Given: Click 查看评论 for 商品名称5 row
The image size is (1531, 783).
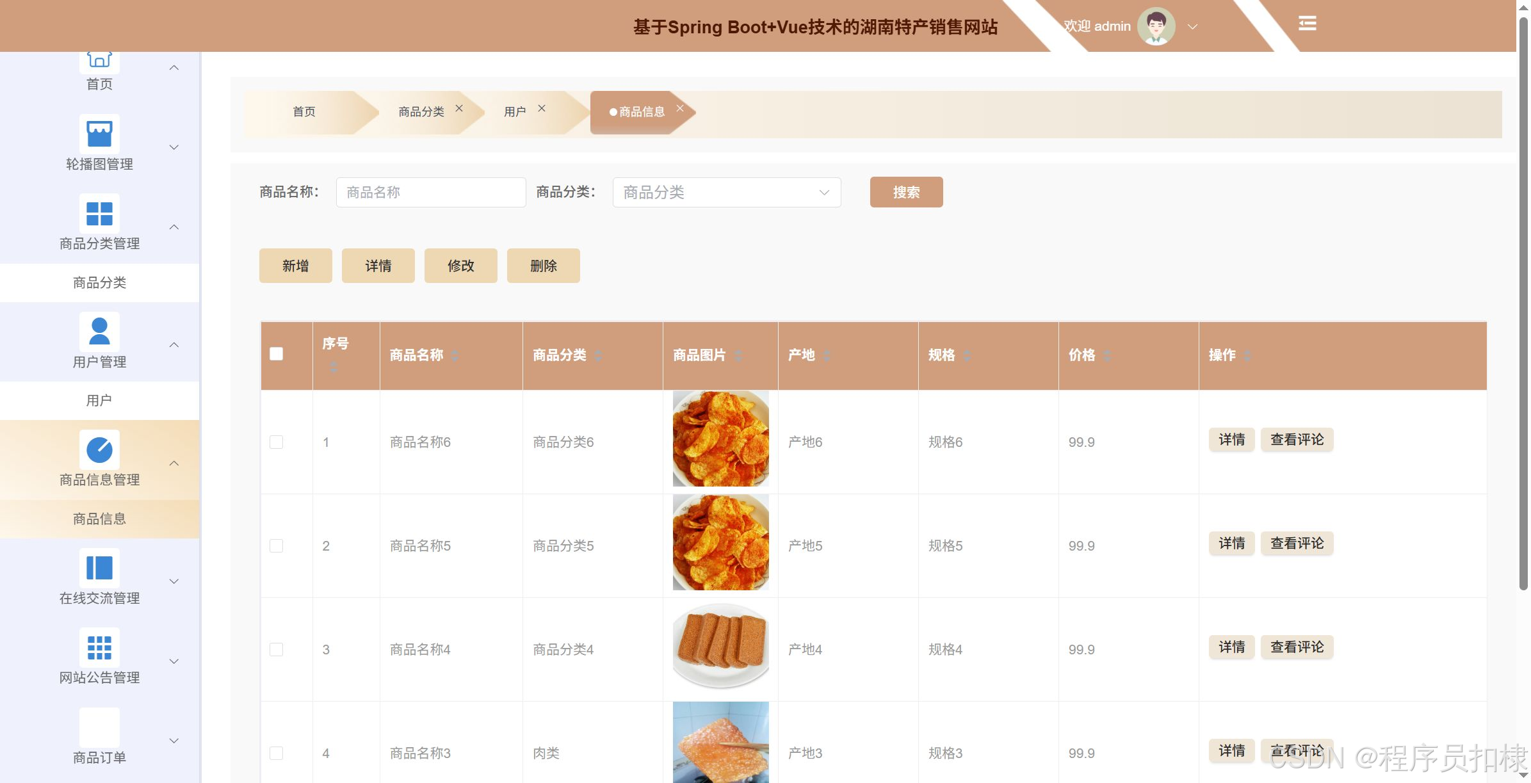Looking at the screenshot, I should coord(1297,544).
